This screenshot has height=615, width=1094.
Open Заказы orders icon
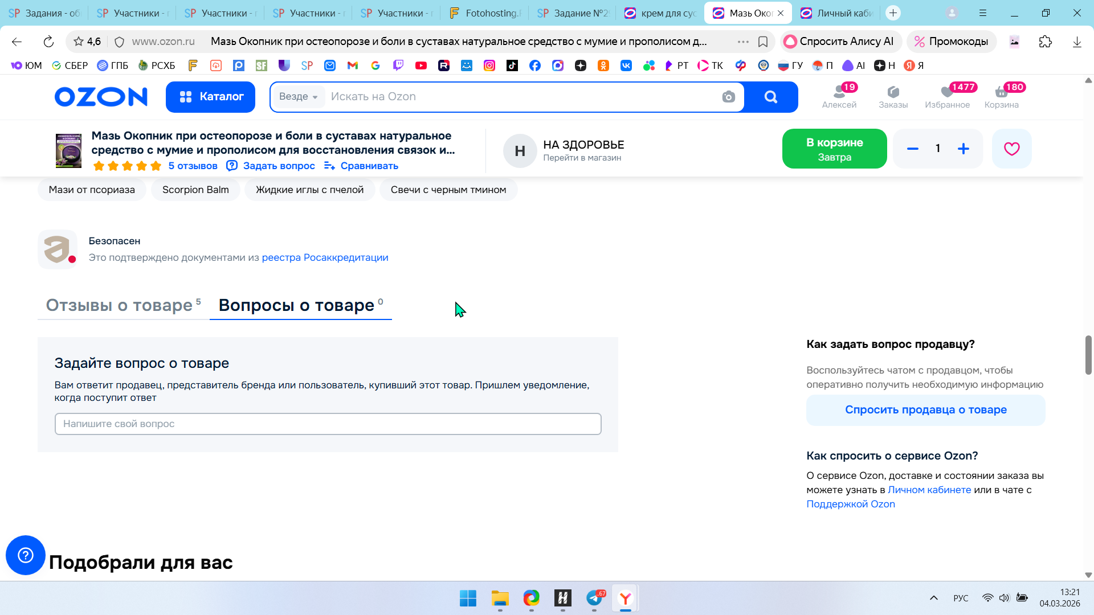[x=893, y=96]
